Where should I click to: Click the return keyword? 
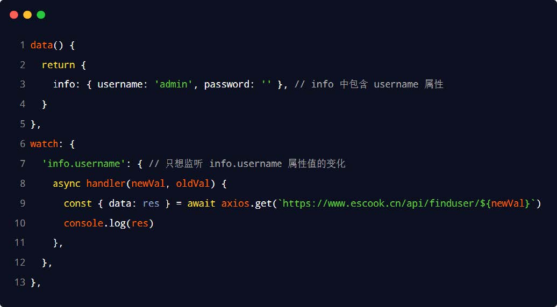click(x=58, y=65)
